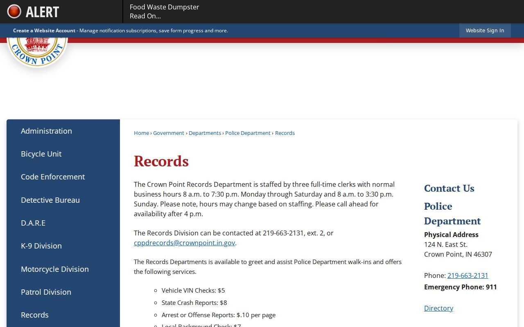This screenshot has width=524, height=327.
Task: Email cppdrecords@crownpoint.in.gov link
Action: click(x=184, y=243)
